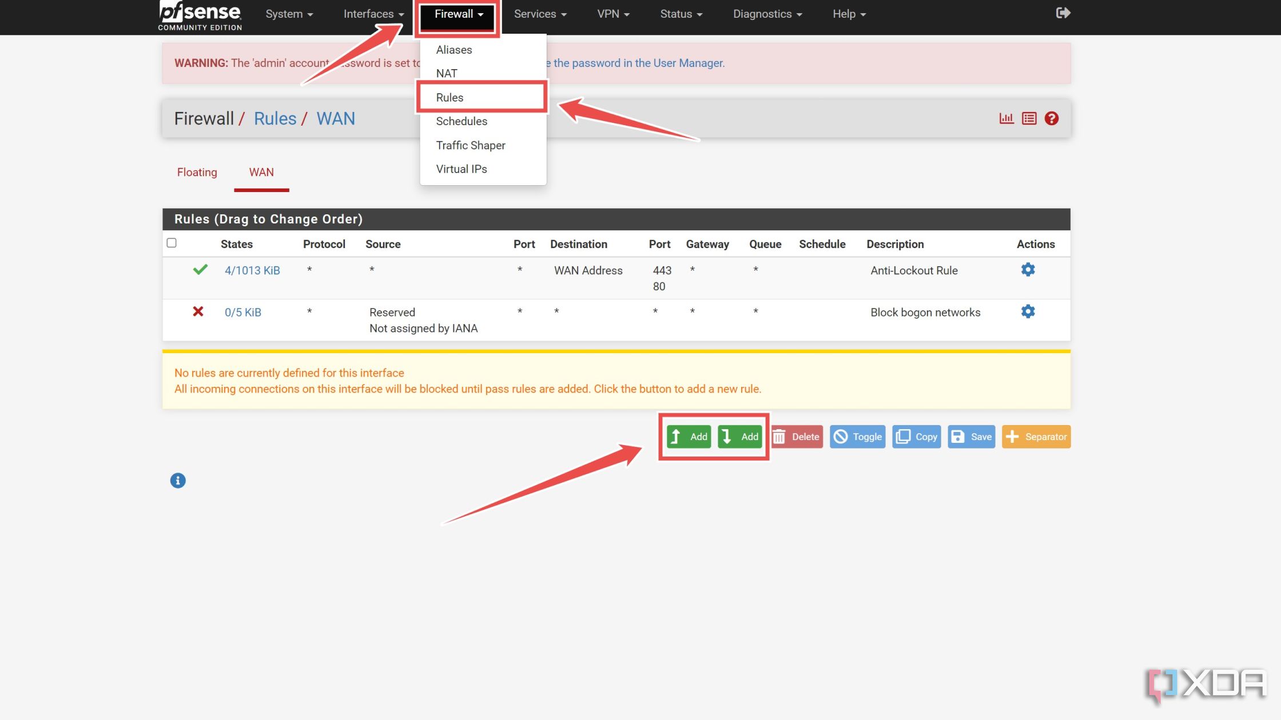Click the Delete rule icon button
The height and width of the screenshot is (720, 1281).
796,436
